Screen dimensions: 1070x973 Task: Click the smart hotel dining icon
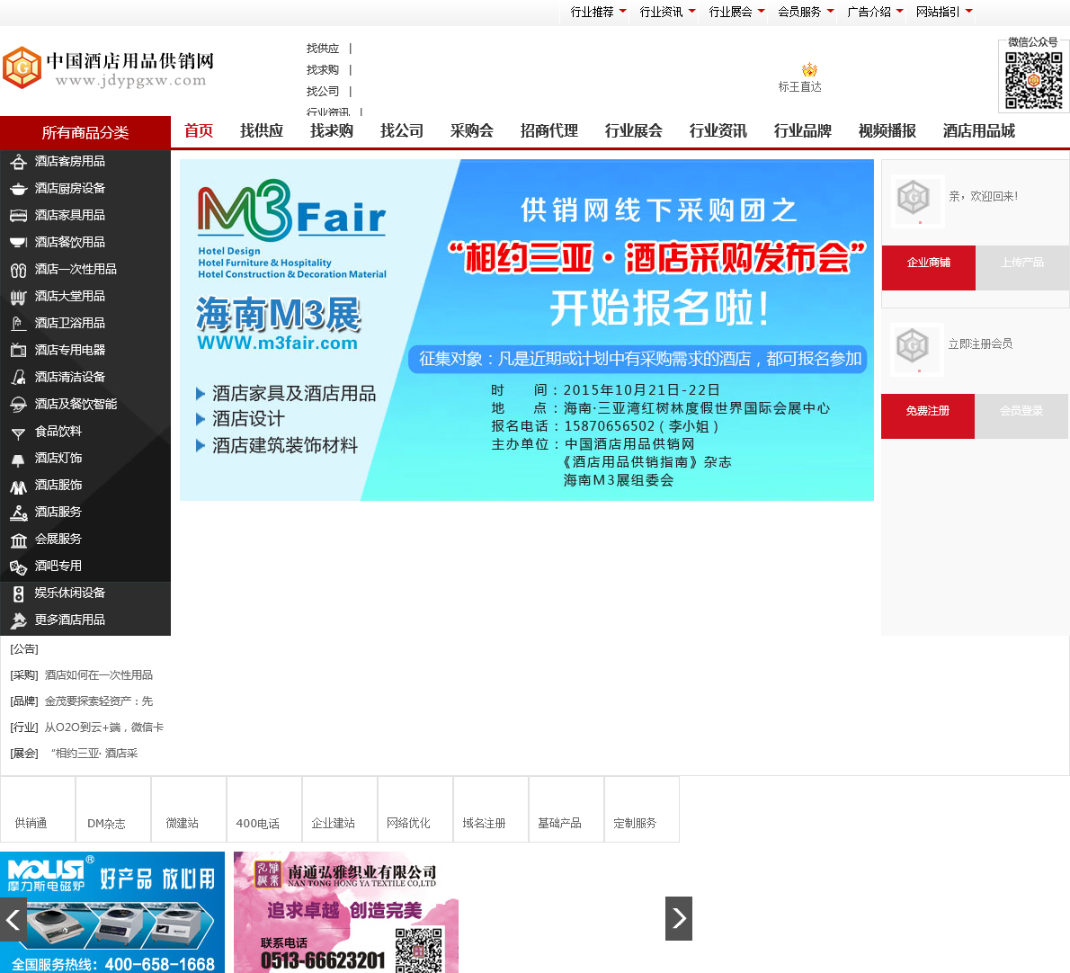click(x=18, y=405)
